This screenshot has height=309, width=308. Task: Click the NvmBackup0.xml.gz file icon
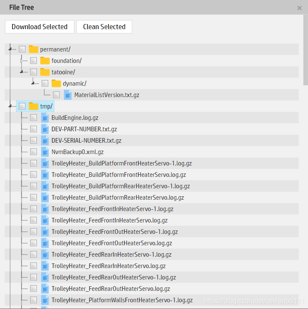click(x=45, y=152)
